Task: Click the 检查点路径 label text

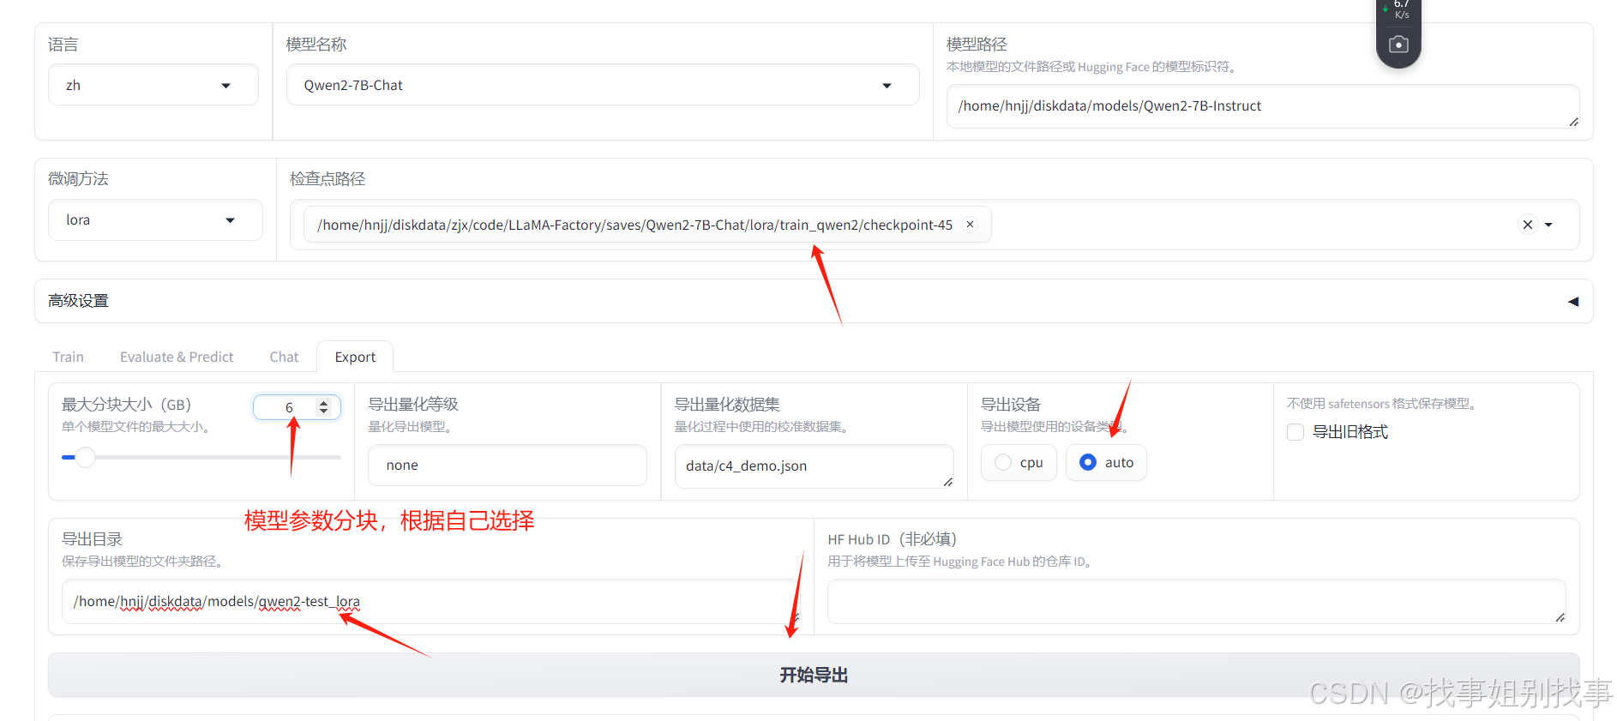Action: 328,179
